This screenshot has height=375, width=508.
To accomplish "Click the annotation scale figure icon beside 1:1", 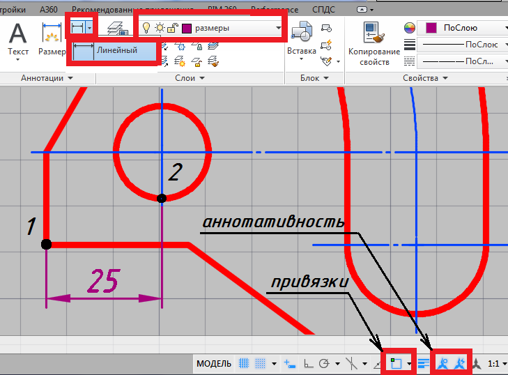I will pyautogui.click(x=477, y=363).
